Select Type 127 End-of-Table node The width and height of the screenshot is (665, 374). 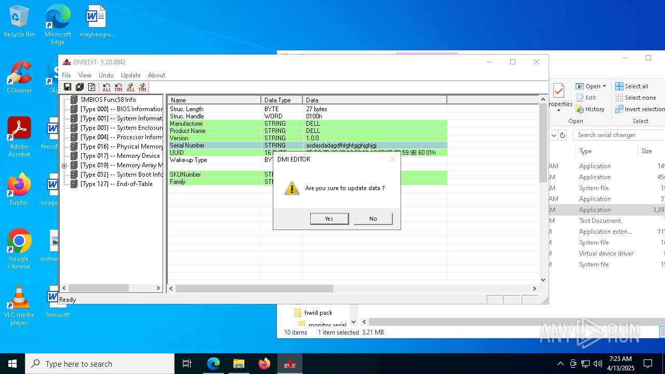point(116,184)
